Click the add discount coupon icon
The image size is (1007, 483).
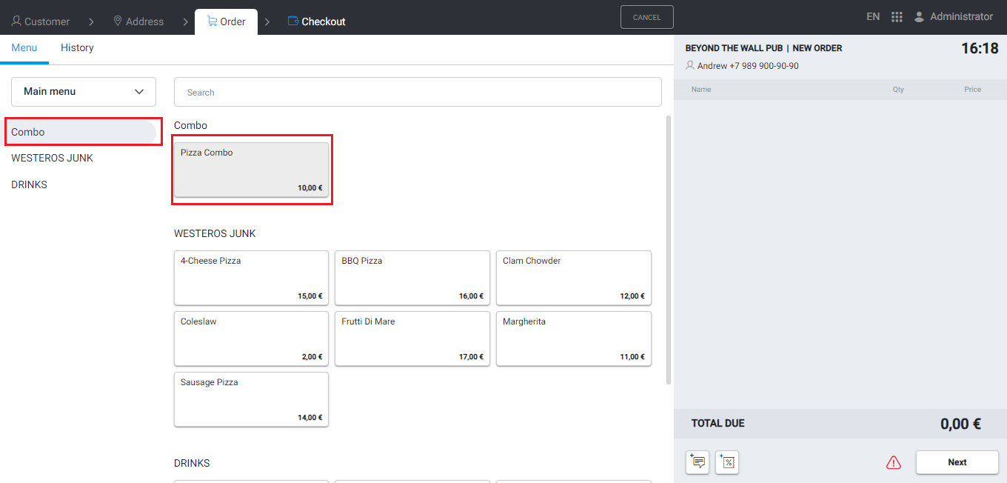pos(727,462)
